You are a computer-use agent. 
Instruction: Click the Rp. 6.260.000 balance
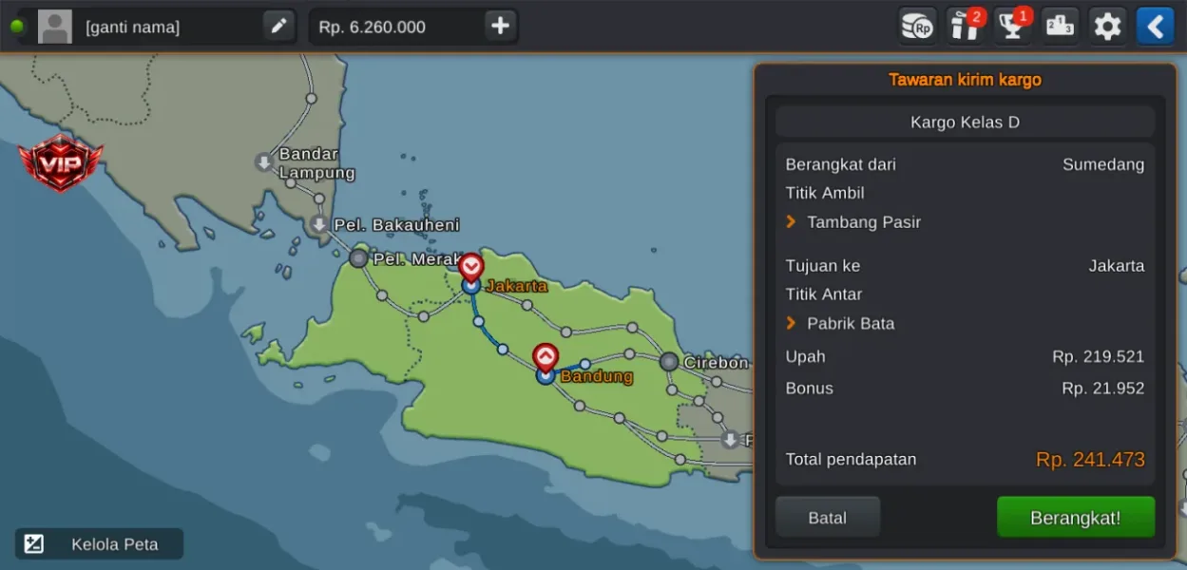pyautogui.click(x=373, y=27)
